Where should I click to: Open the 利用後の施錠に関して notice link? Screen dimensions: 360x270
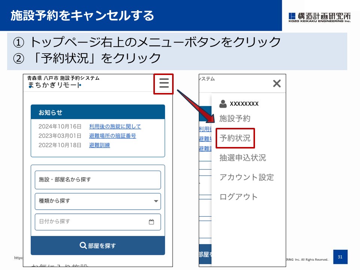[x=115, y=127]
